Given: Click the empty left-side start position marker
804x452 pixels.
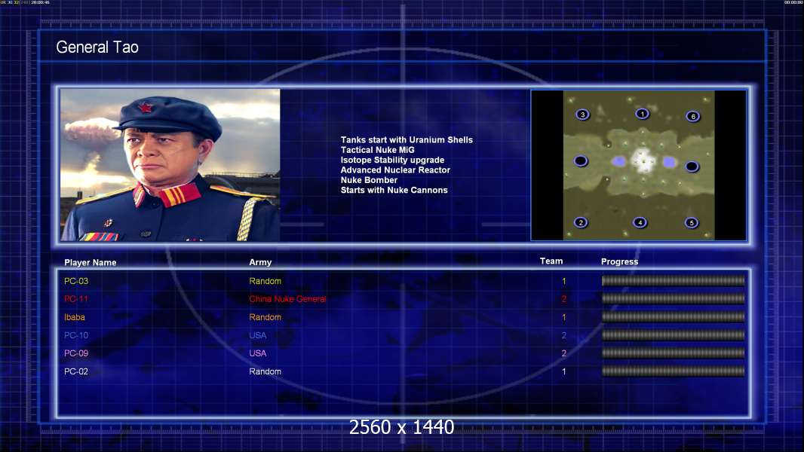Looking at the screenshot, I should coord(581,160).
